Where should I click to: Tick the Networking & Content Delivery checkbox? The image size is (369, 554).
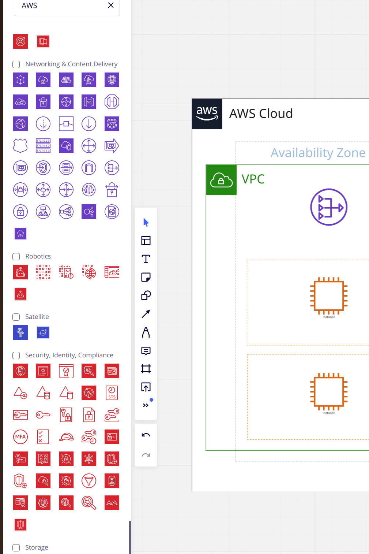(16, 64)
